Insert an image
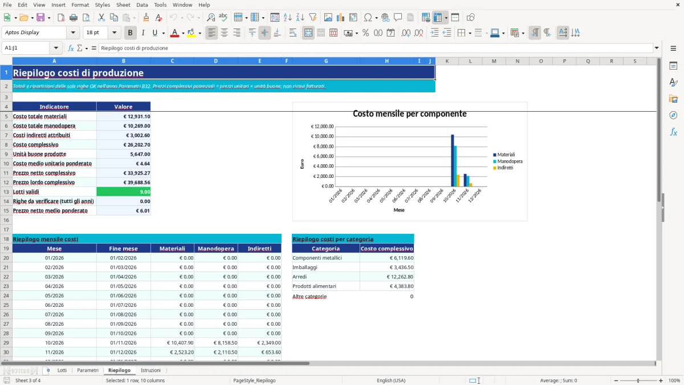The height and width of the screenshot is (385, 684). coord(328,18)
